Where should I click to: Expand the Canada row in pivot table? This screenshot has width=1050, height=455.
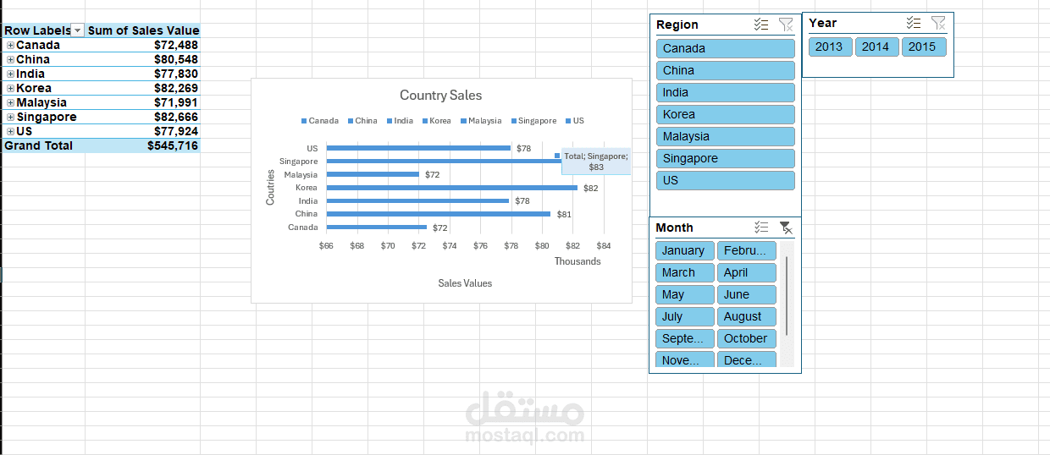tap(10, 45)
